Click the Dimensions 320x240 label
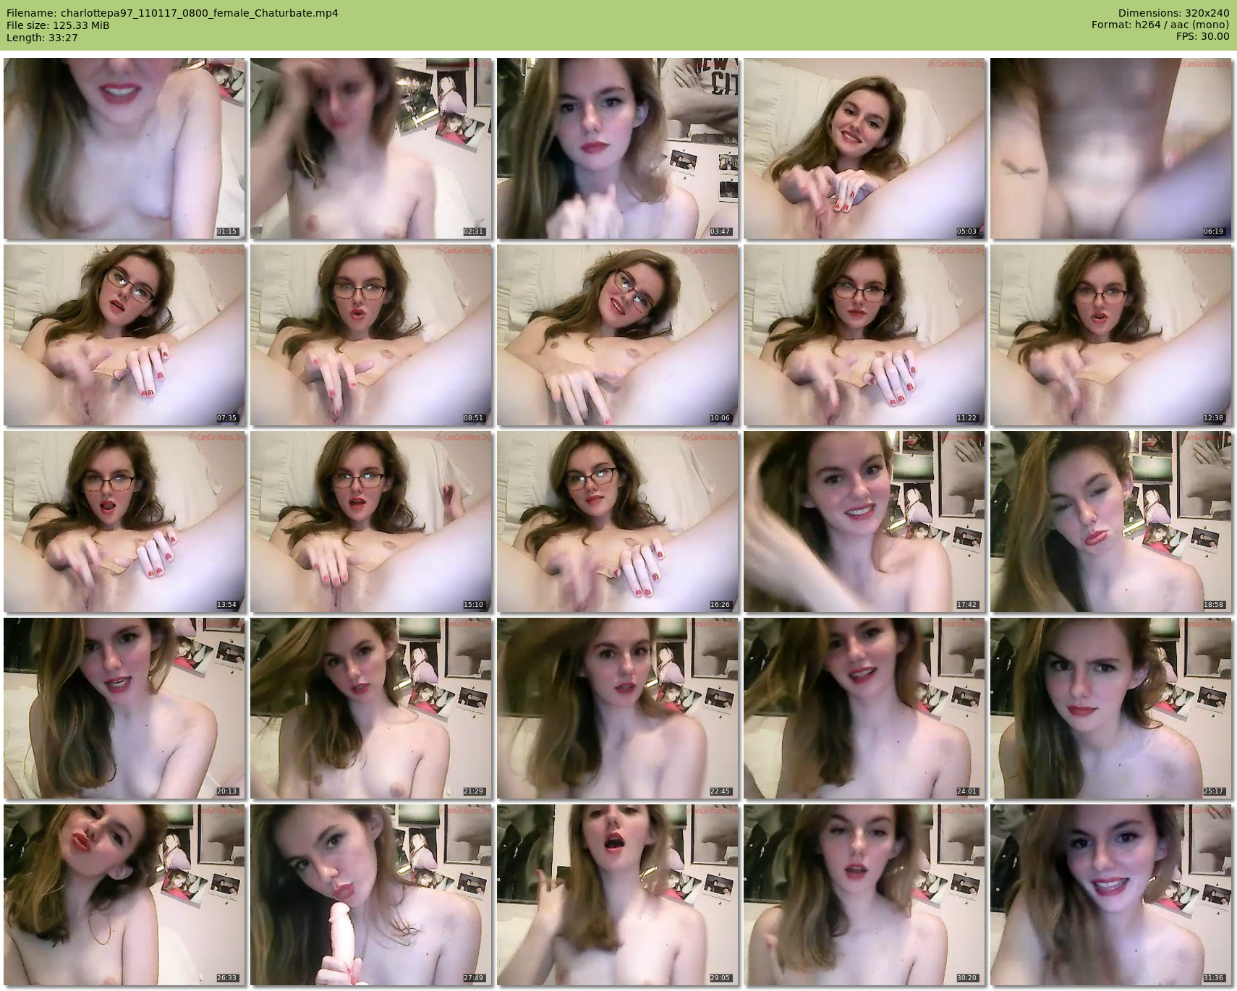1237x991 pixels. [x=1173, y=13]
